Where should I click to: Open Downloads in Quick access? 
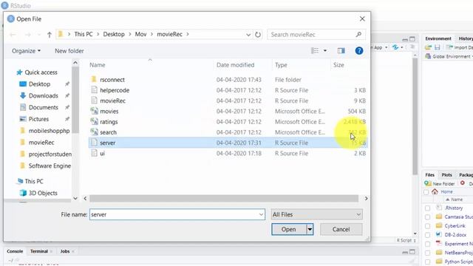pos(43,95)
